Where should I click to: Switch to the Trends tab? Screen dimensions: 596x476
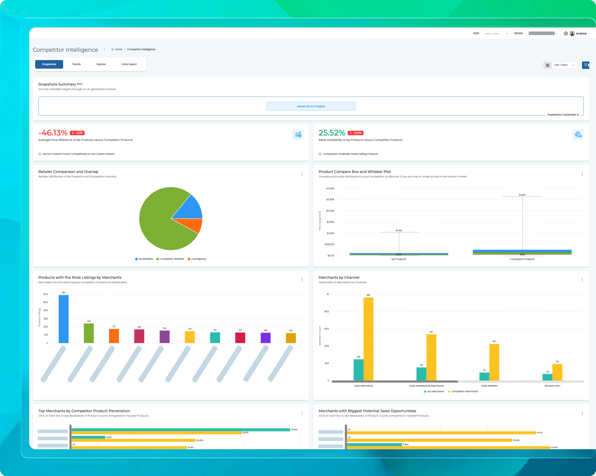76,64
